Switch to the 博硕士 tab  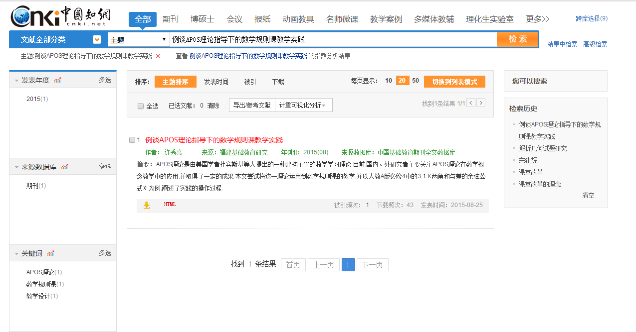coord(203,19)
